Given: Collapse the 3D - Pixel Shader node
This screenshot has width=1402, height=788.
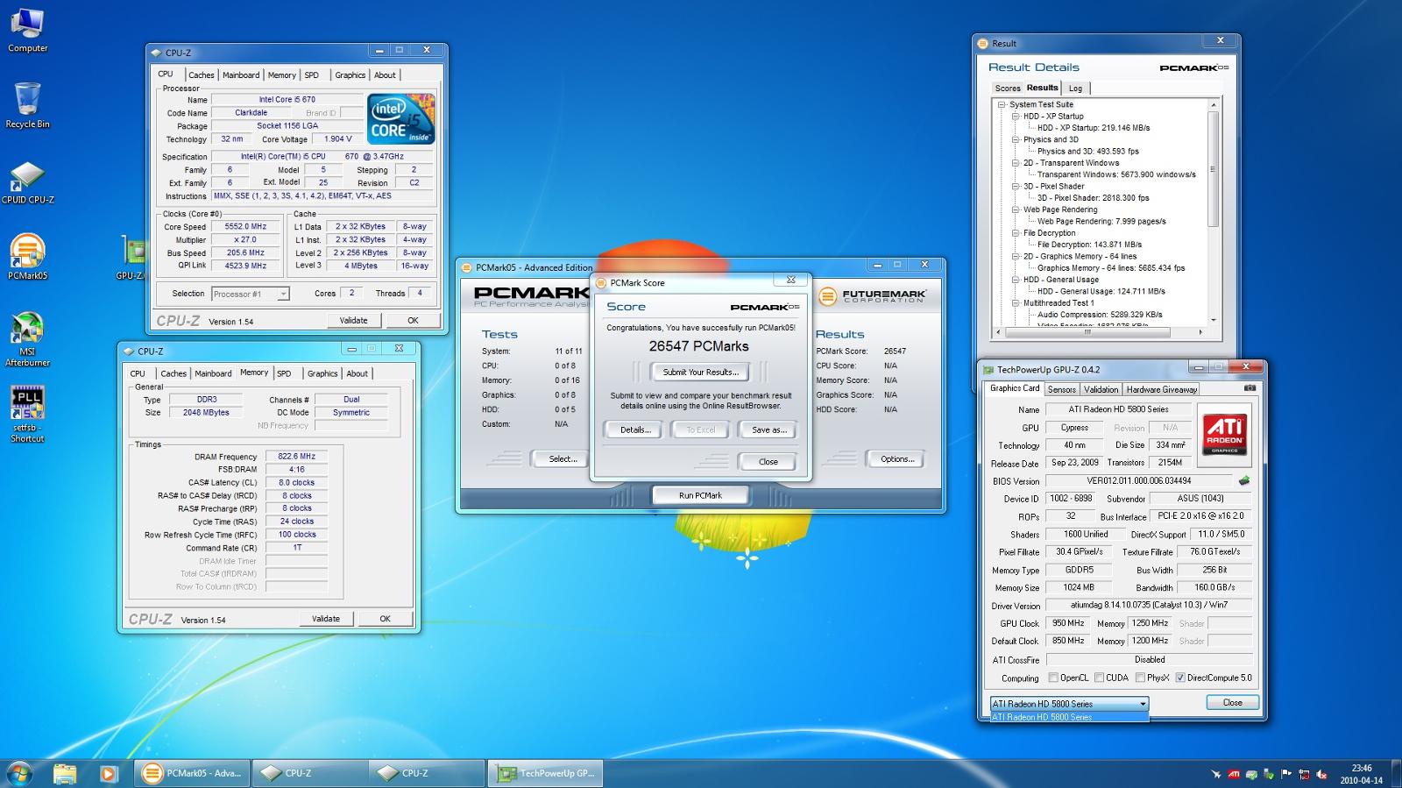Looking at the screenshot, I should pyautogui.click(x=1016, y=186).
